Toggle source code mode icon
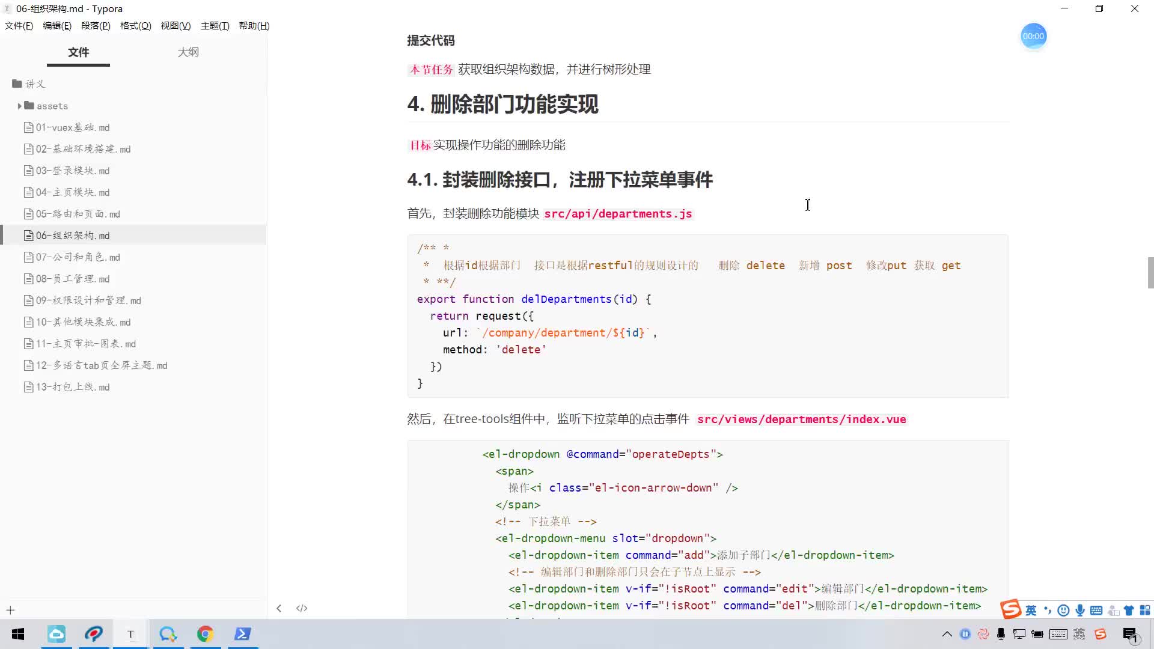 pos(302,608)
